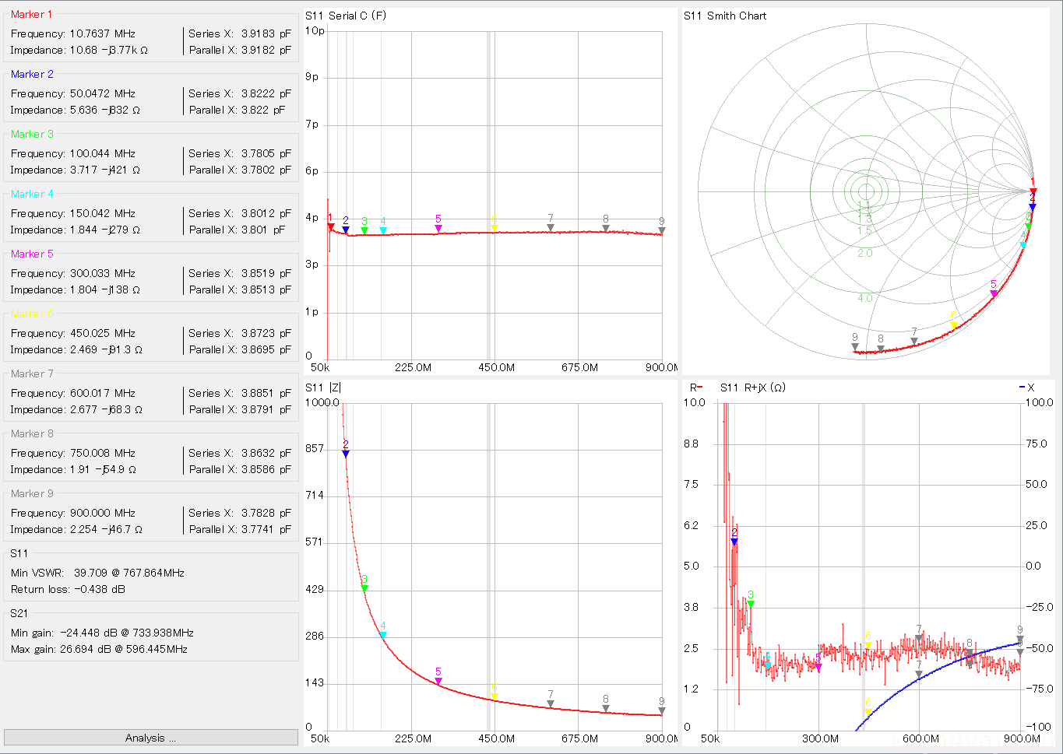Click the frequency value 10.7637 MHz
This screenshot has height=754, width=1063.
pos(102,33)
